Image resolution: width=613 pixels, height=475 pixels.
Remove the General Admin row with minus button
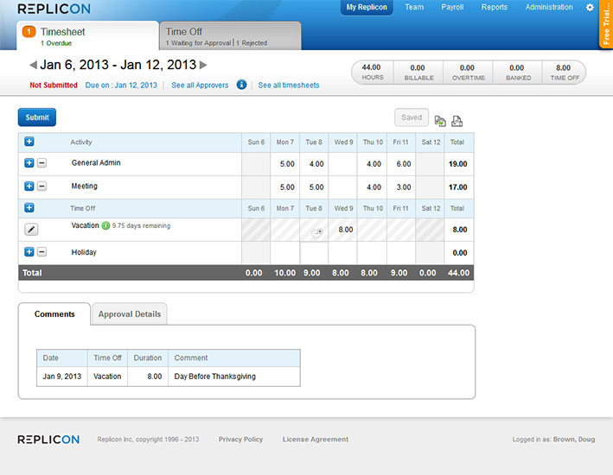coord(42,163)
